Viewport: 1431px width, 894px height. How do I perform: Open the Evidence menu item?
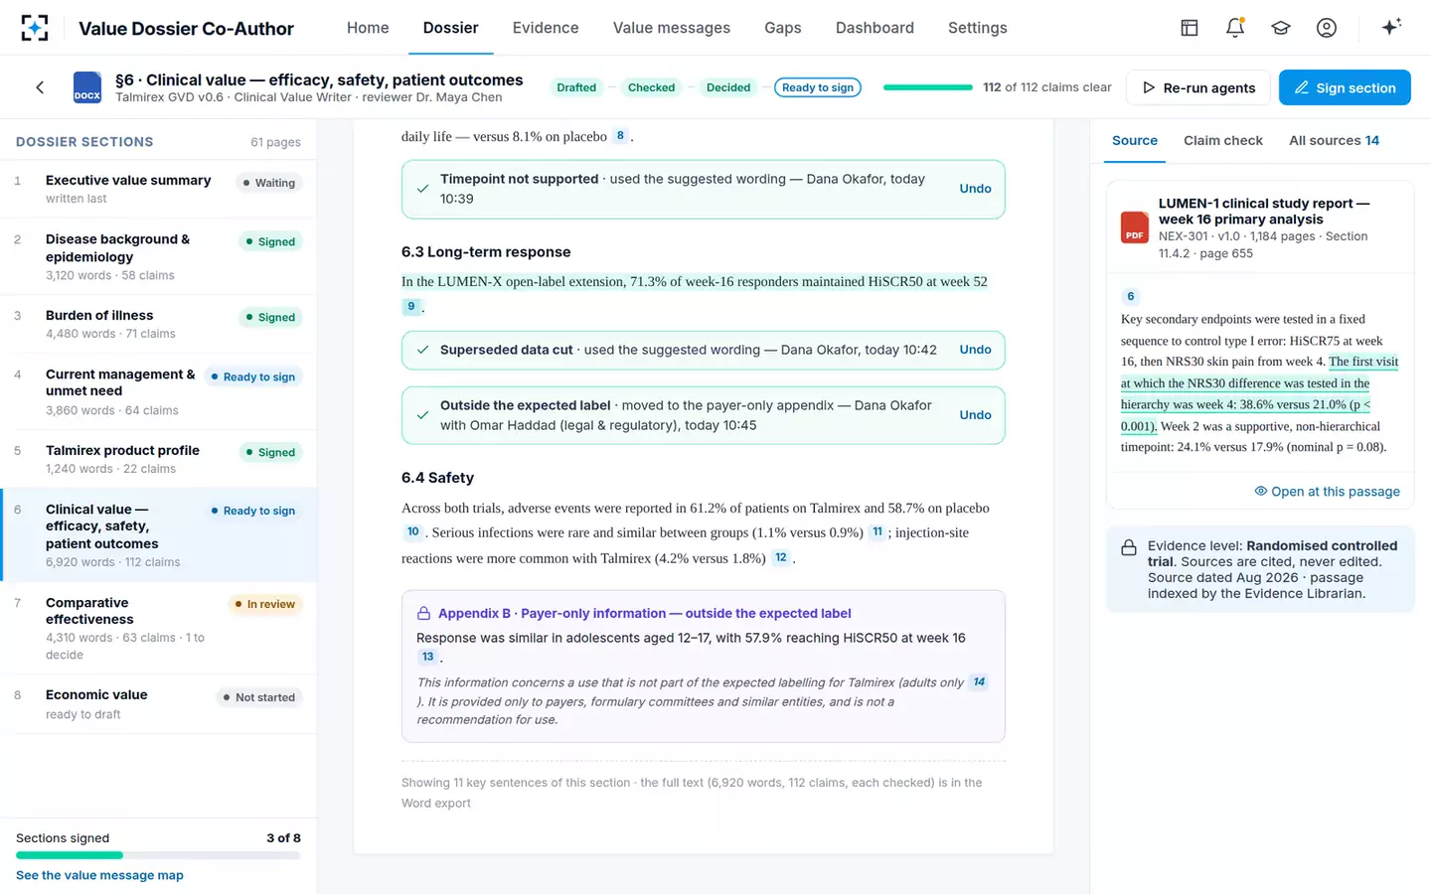click(546, 28)
